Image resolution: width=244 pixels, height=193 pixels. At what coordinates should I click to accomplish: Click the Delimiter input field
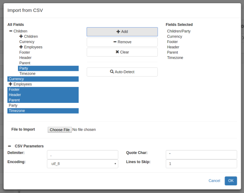coord(83,154)
